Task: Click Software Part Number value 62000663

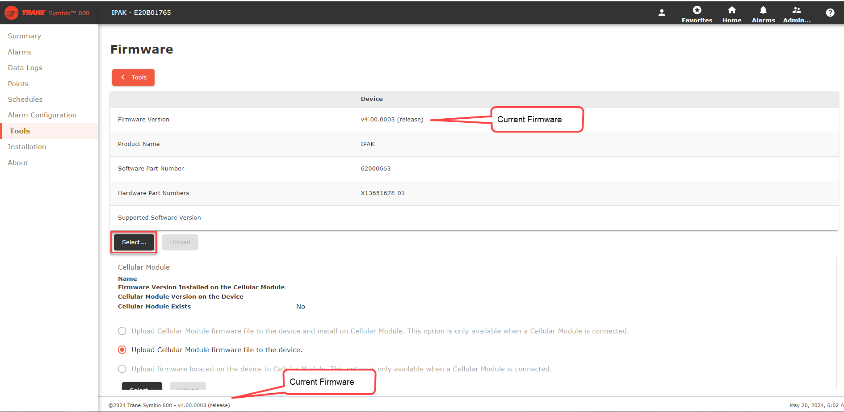Action: tap(376, 169)
